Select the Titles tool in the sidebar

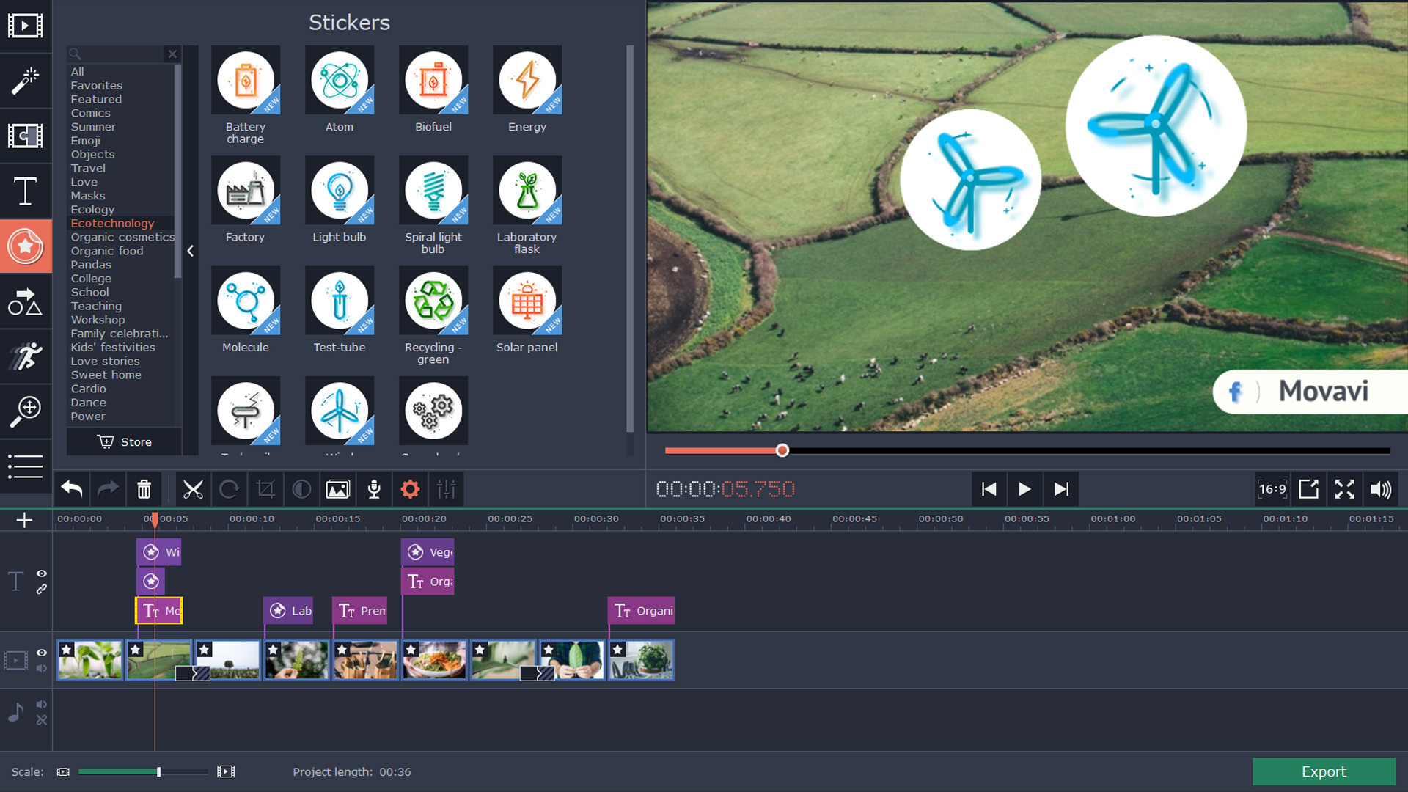[26, 191]
